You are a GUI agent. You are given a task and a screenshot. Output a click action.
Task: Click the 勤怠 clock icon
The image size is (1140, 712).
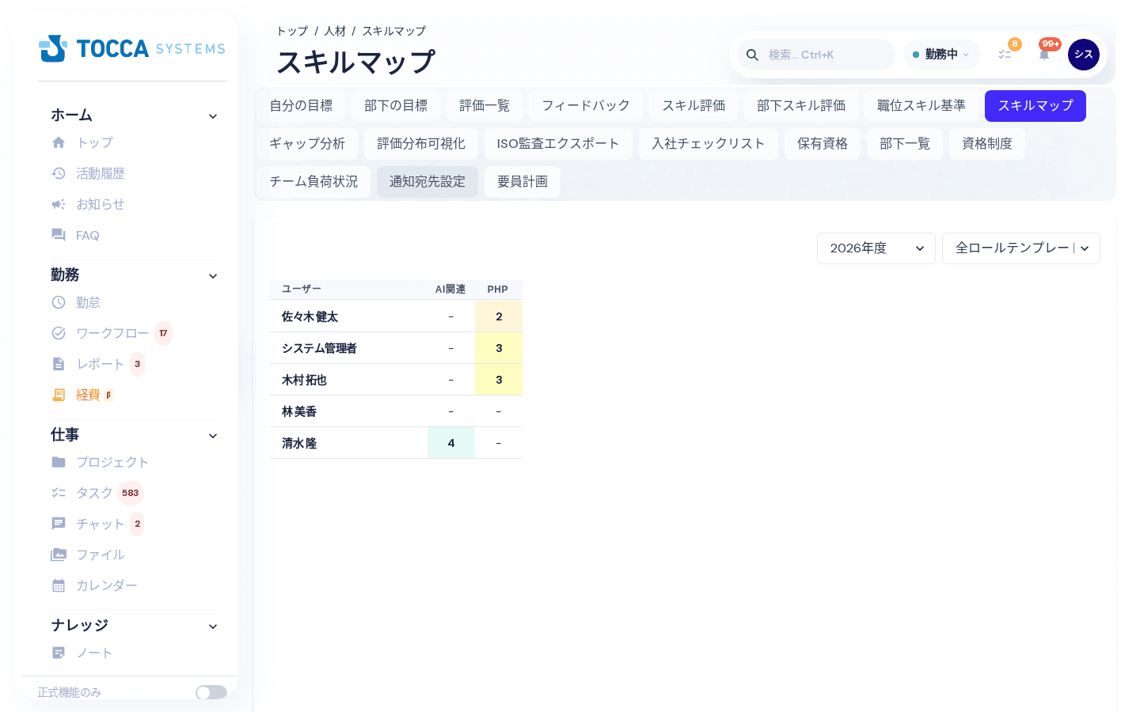[59, 302]
